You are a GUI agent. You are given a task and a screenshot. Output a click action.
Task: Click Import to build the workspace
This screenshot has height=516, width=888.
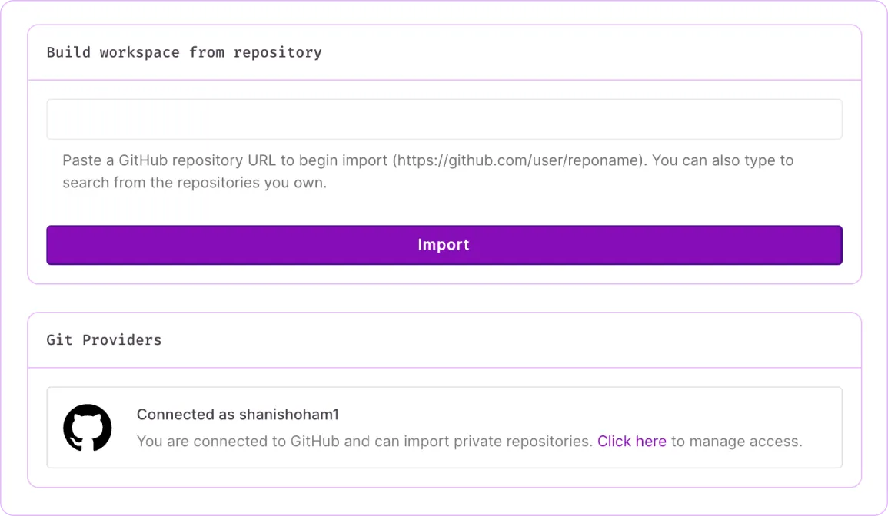click(444, 244)
